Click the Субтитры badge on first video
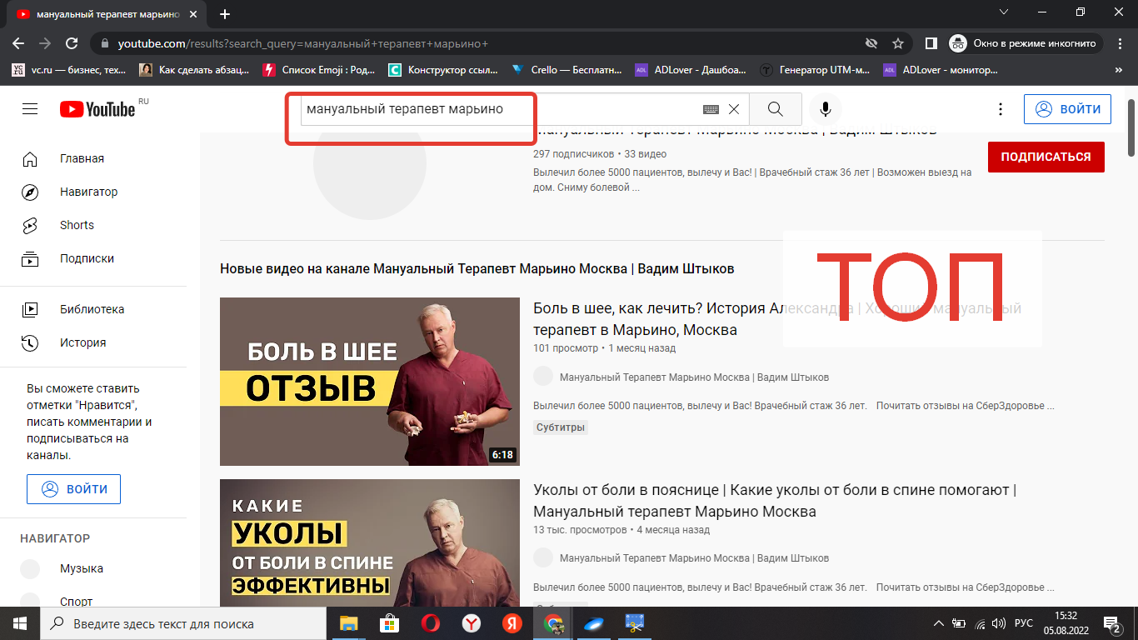This screenshot has width=1138, height=640. tap(561, 427)
